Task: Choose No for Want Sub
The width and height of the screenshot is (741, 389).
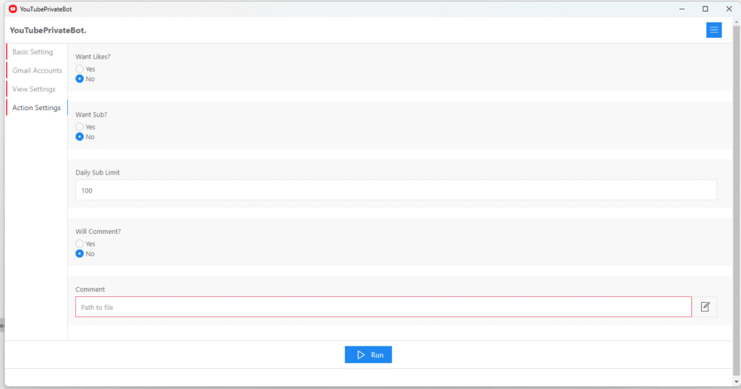Action: pyautogui.click(x=80, y=137)
